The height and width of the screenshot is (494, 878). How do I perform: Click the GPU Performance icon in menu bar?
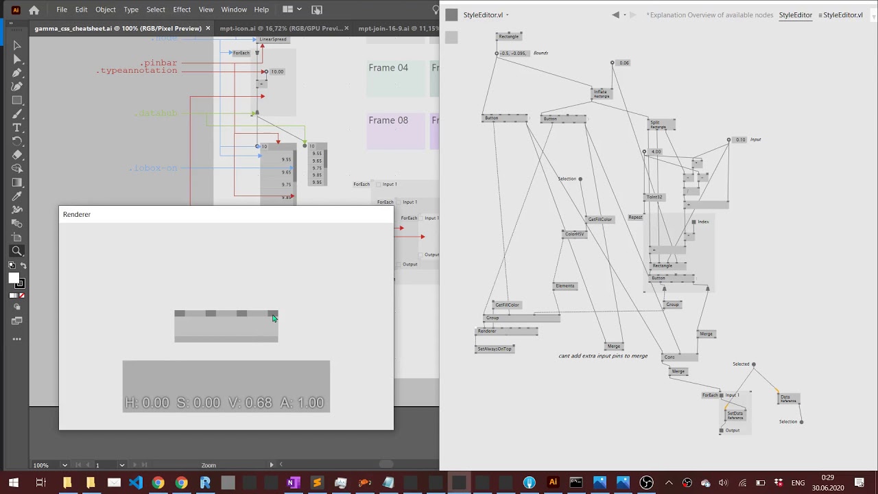point(317,10)
